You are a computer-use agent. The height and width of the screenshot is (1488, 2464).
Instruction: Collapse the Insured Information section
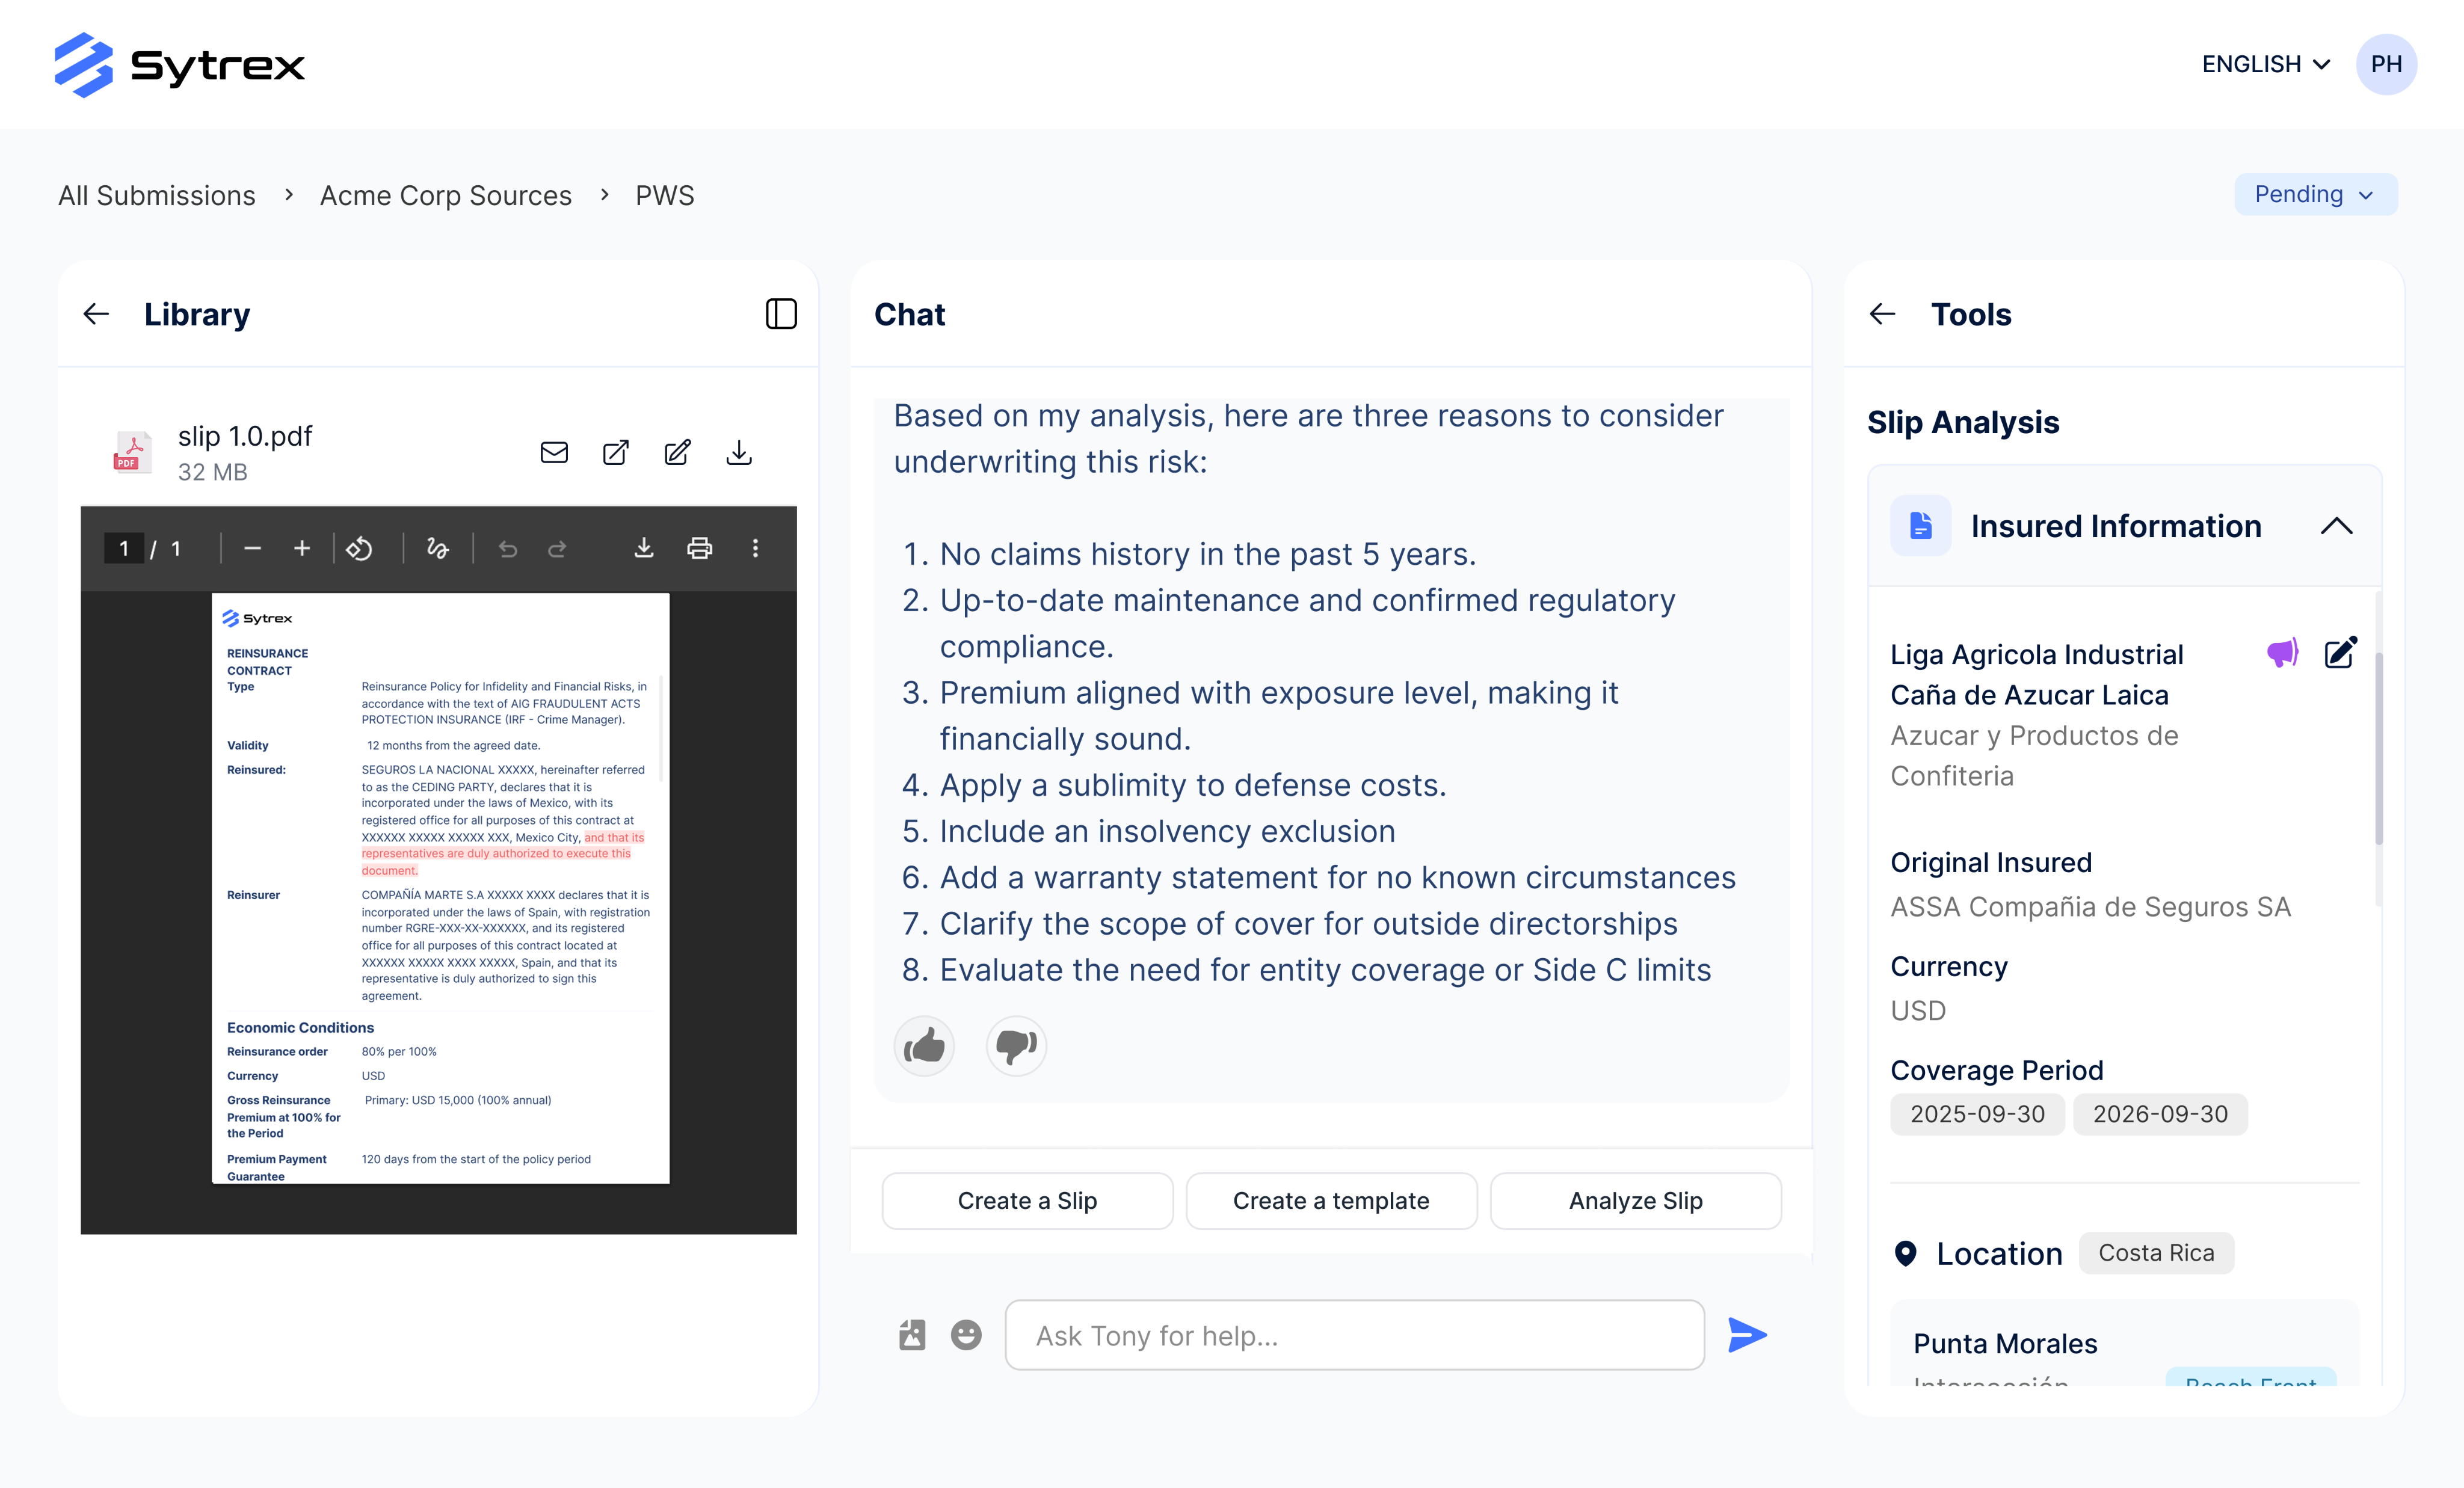(x=2336, y=526)
